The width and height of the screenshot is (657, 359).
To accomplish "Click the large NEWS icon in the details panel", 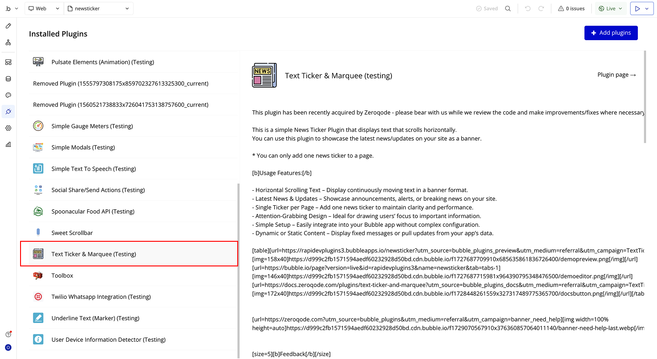I will coord(264,75).
